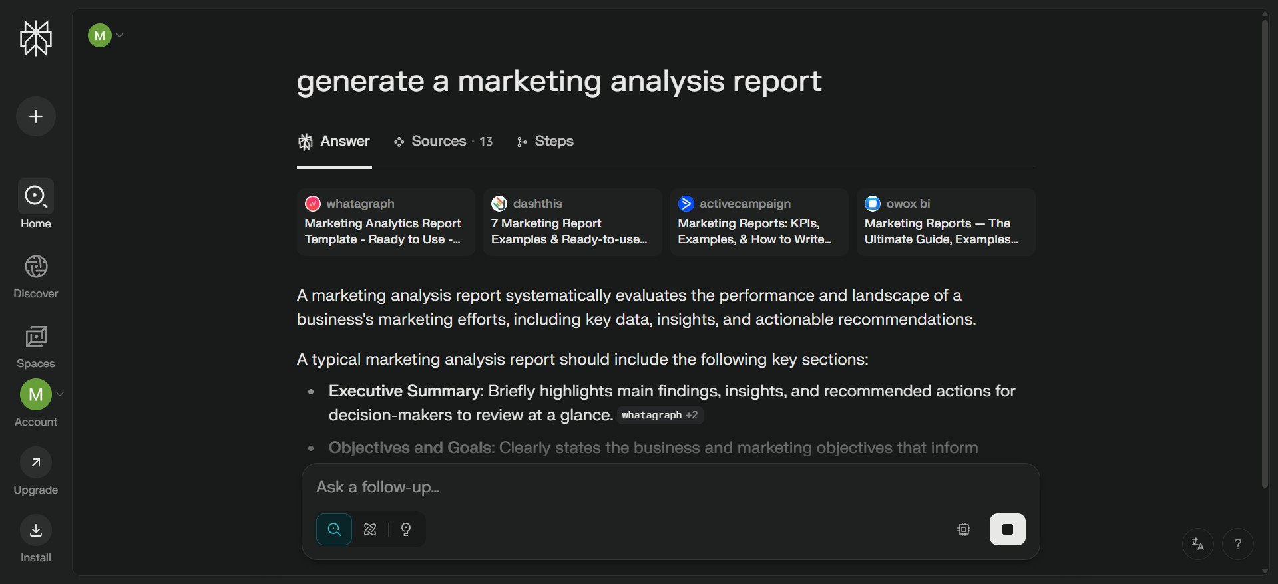Open the Spaces sidebar icon
This screenshot has height=584, width=1278.
(x=36, y=337)
